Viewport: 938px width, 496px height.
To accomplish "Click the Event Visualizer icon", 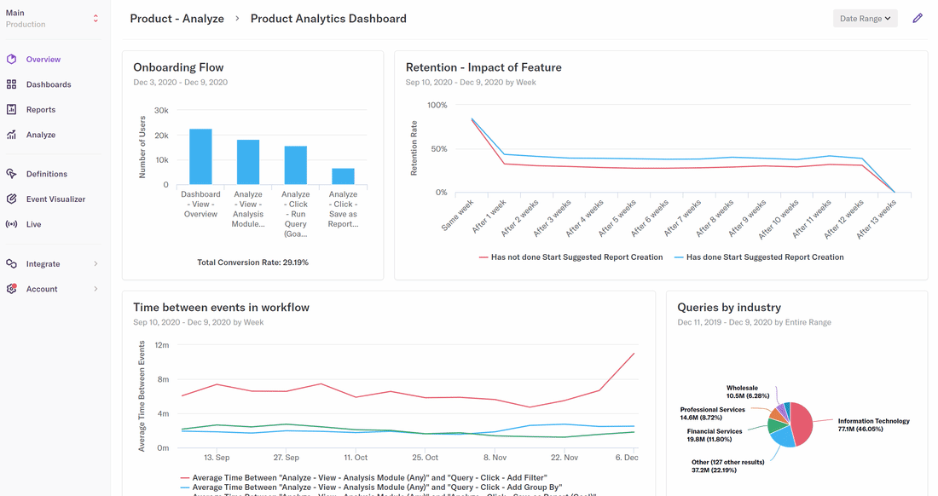I will pyautogui.click(x=11, y=199).
